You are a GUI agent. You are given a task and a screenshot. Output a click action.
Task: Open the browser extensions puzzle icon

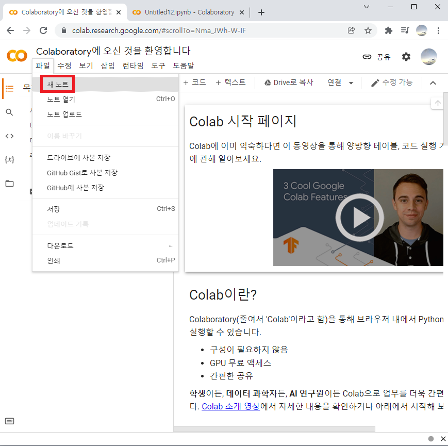click(388, 30)
